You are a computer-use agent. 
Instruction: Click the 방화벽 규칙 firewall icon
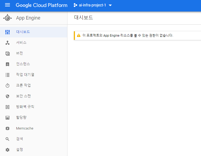[x=7, y=107]
